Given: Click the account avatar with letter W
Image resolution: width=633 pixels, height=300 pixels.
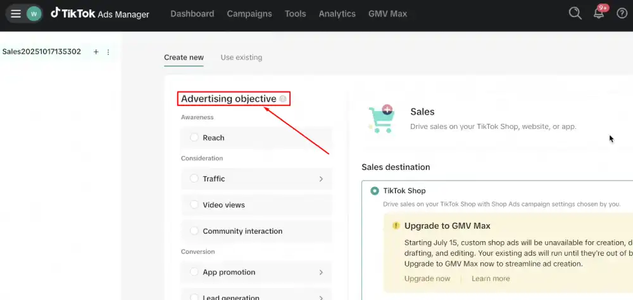Looking at the screenshot, I should [34, 14].
